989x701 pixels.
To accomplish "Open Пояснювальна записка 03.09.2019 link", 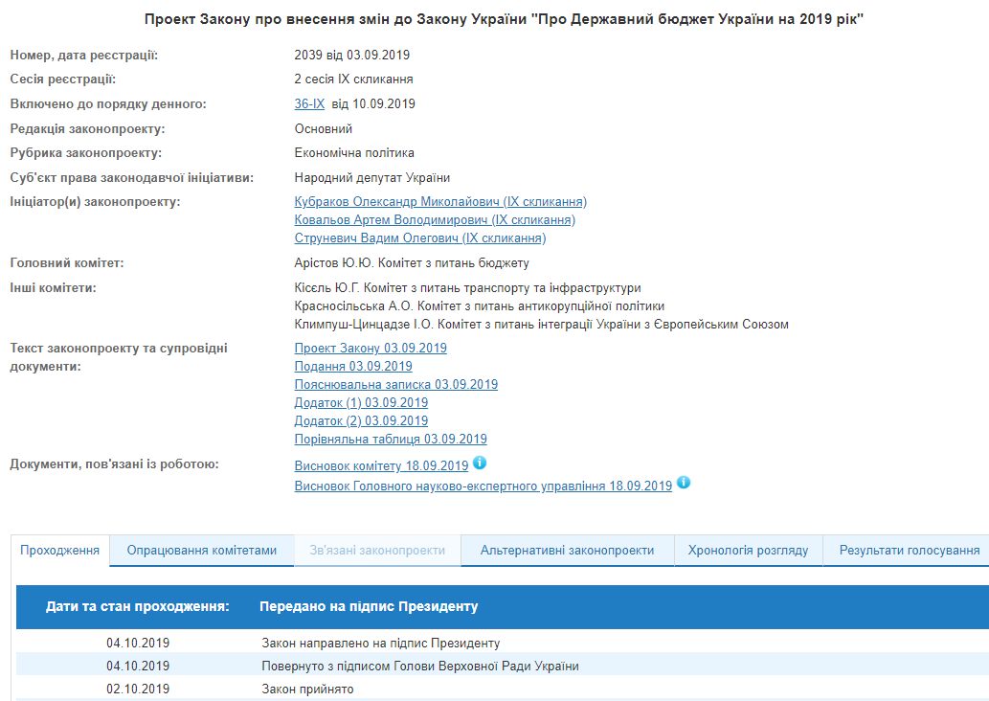I will coord(396,385).
